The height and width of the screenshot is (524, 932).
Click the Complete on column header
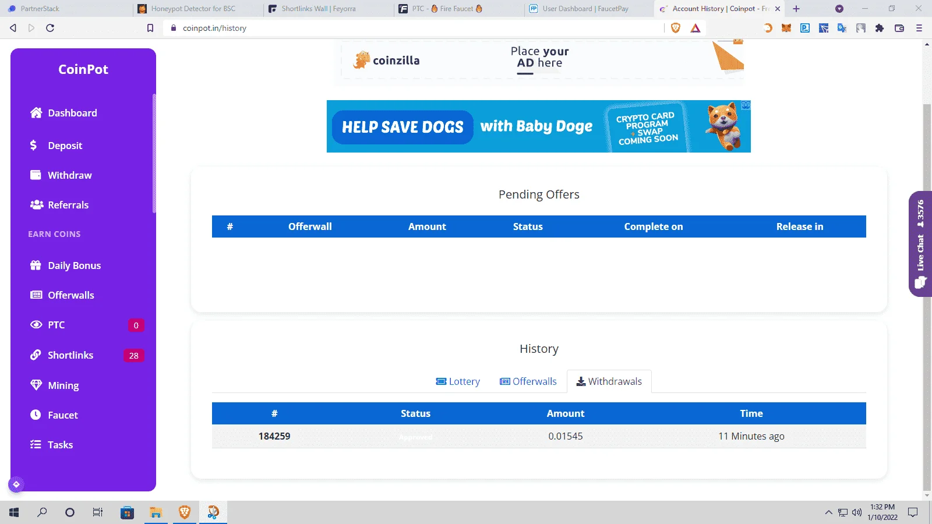pyautogui.click(x=654, y=226)
